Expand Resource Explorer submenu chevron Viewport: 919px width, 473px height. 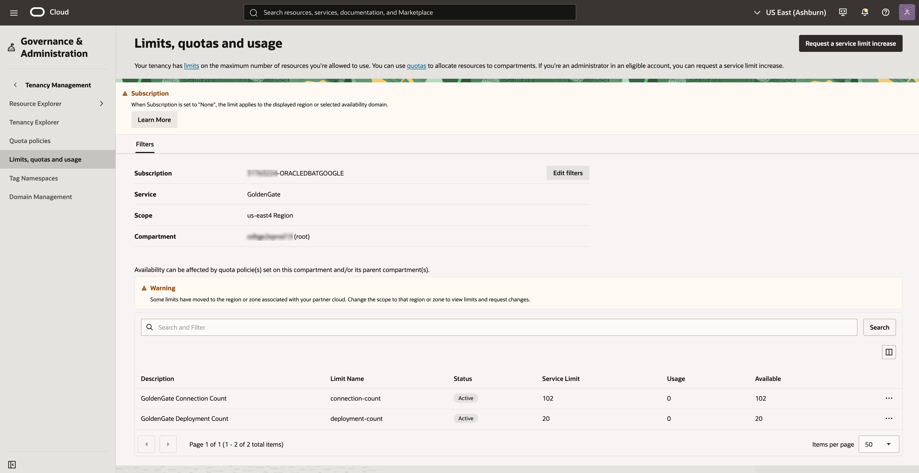pos(101,104)
